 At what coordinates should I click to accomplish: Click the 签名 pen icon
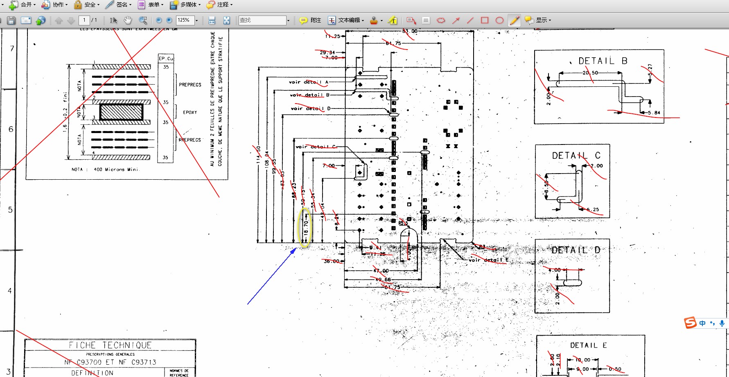pos(109,5)
